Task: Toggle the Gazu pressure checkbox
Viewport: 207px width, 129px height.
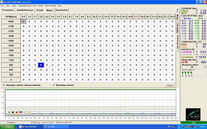Action: click(x=197, y=10)
